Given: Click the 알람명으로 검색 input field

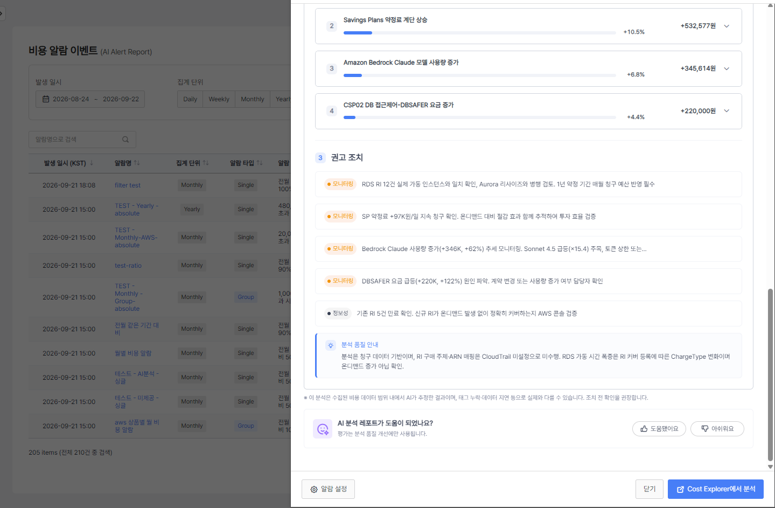Looking at the screenshot, I should 82,140.
